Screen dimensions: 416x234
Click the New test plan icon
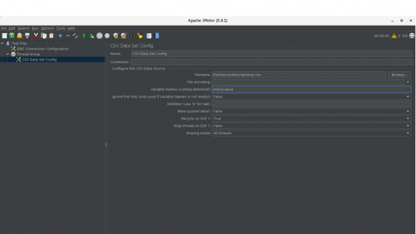5,36
